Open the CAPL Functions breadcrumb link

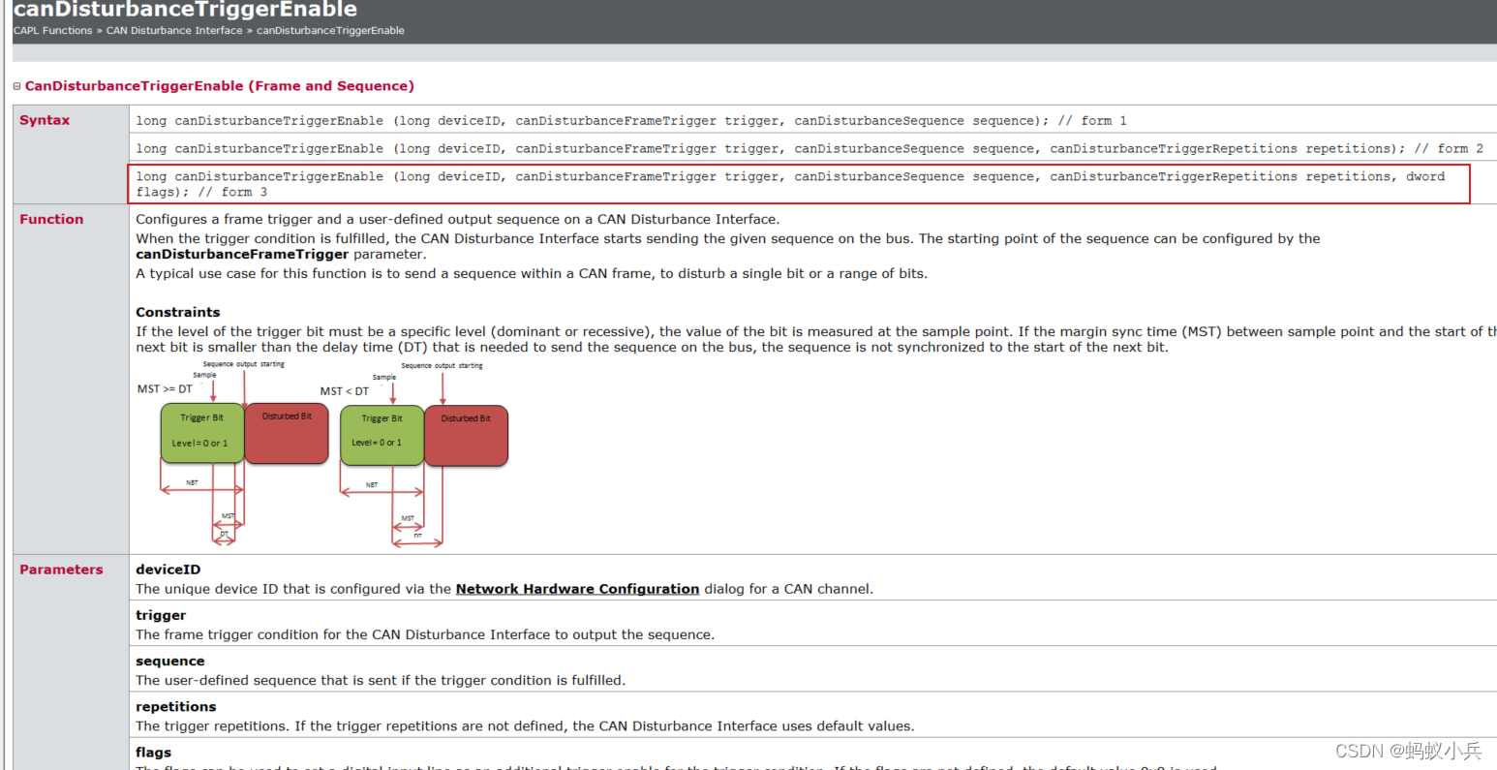pos(53,31)
